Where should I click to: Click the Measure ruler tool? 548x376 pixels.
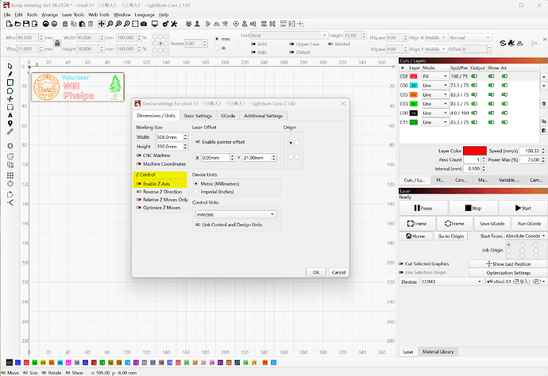click(x=10, y=132)
